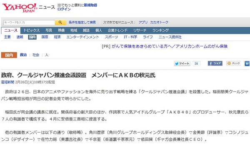
Task: Click the ニュース title beside Yahoo logo
Action: coord(47,7)
